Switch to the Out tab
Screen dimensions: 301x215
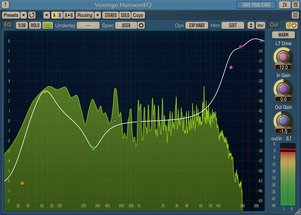274,25
